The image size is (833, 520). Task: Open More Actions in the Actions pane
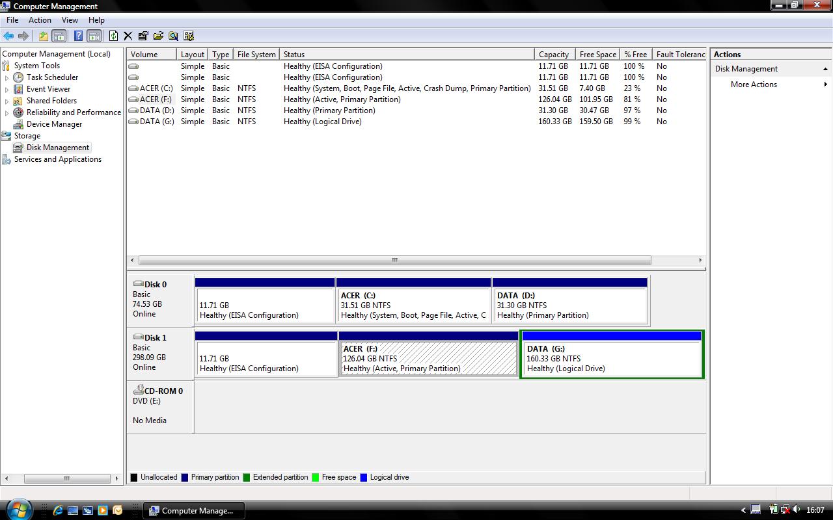(754, 84)
